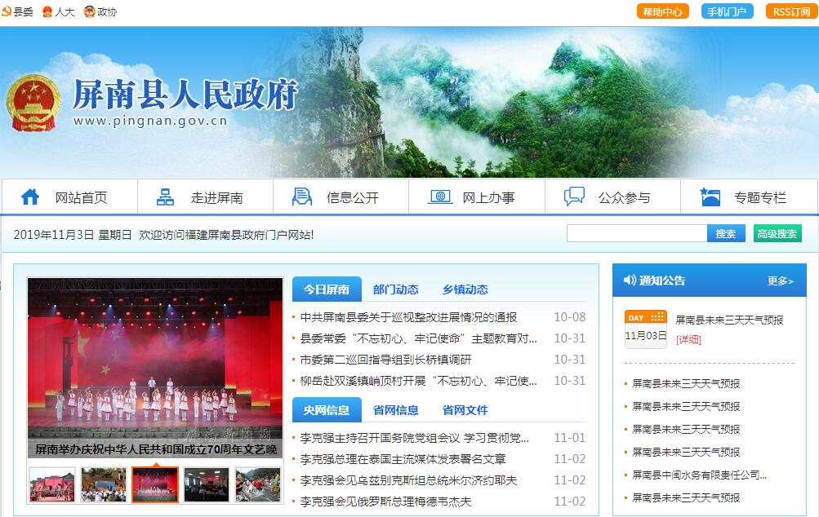Open the RSS订阅 button

point(791,11)
